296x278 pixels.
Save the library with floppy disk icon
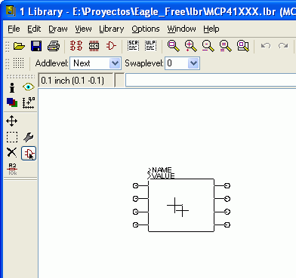coord(36,46)
